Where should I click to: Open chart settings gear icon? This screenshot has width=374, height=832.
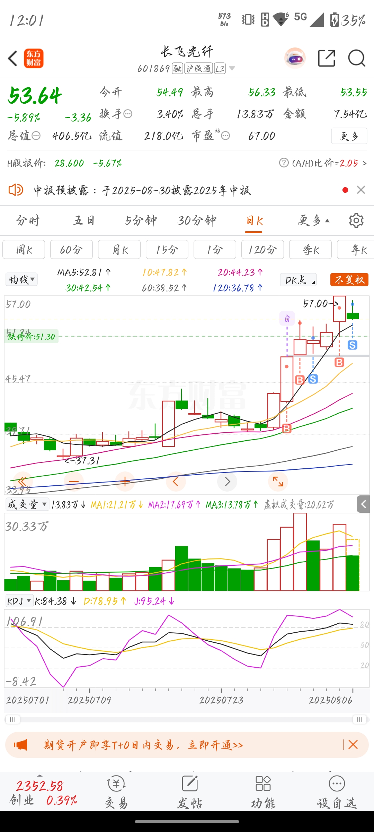coord(356,220)
